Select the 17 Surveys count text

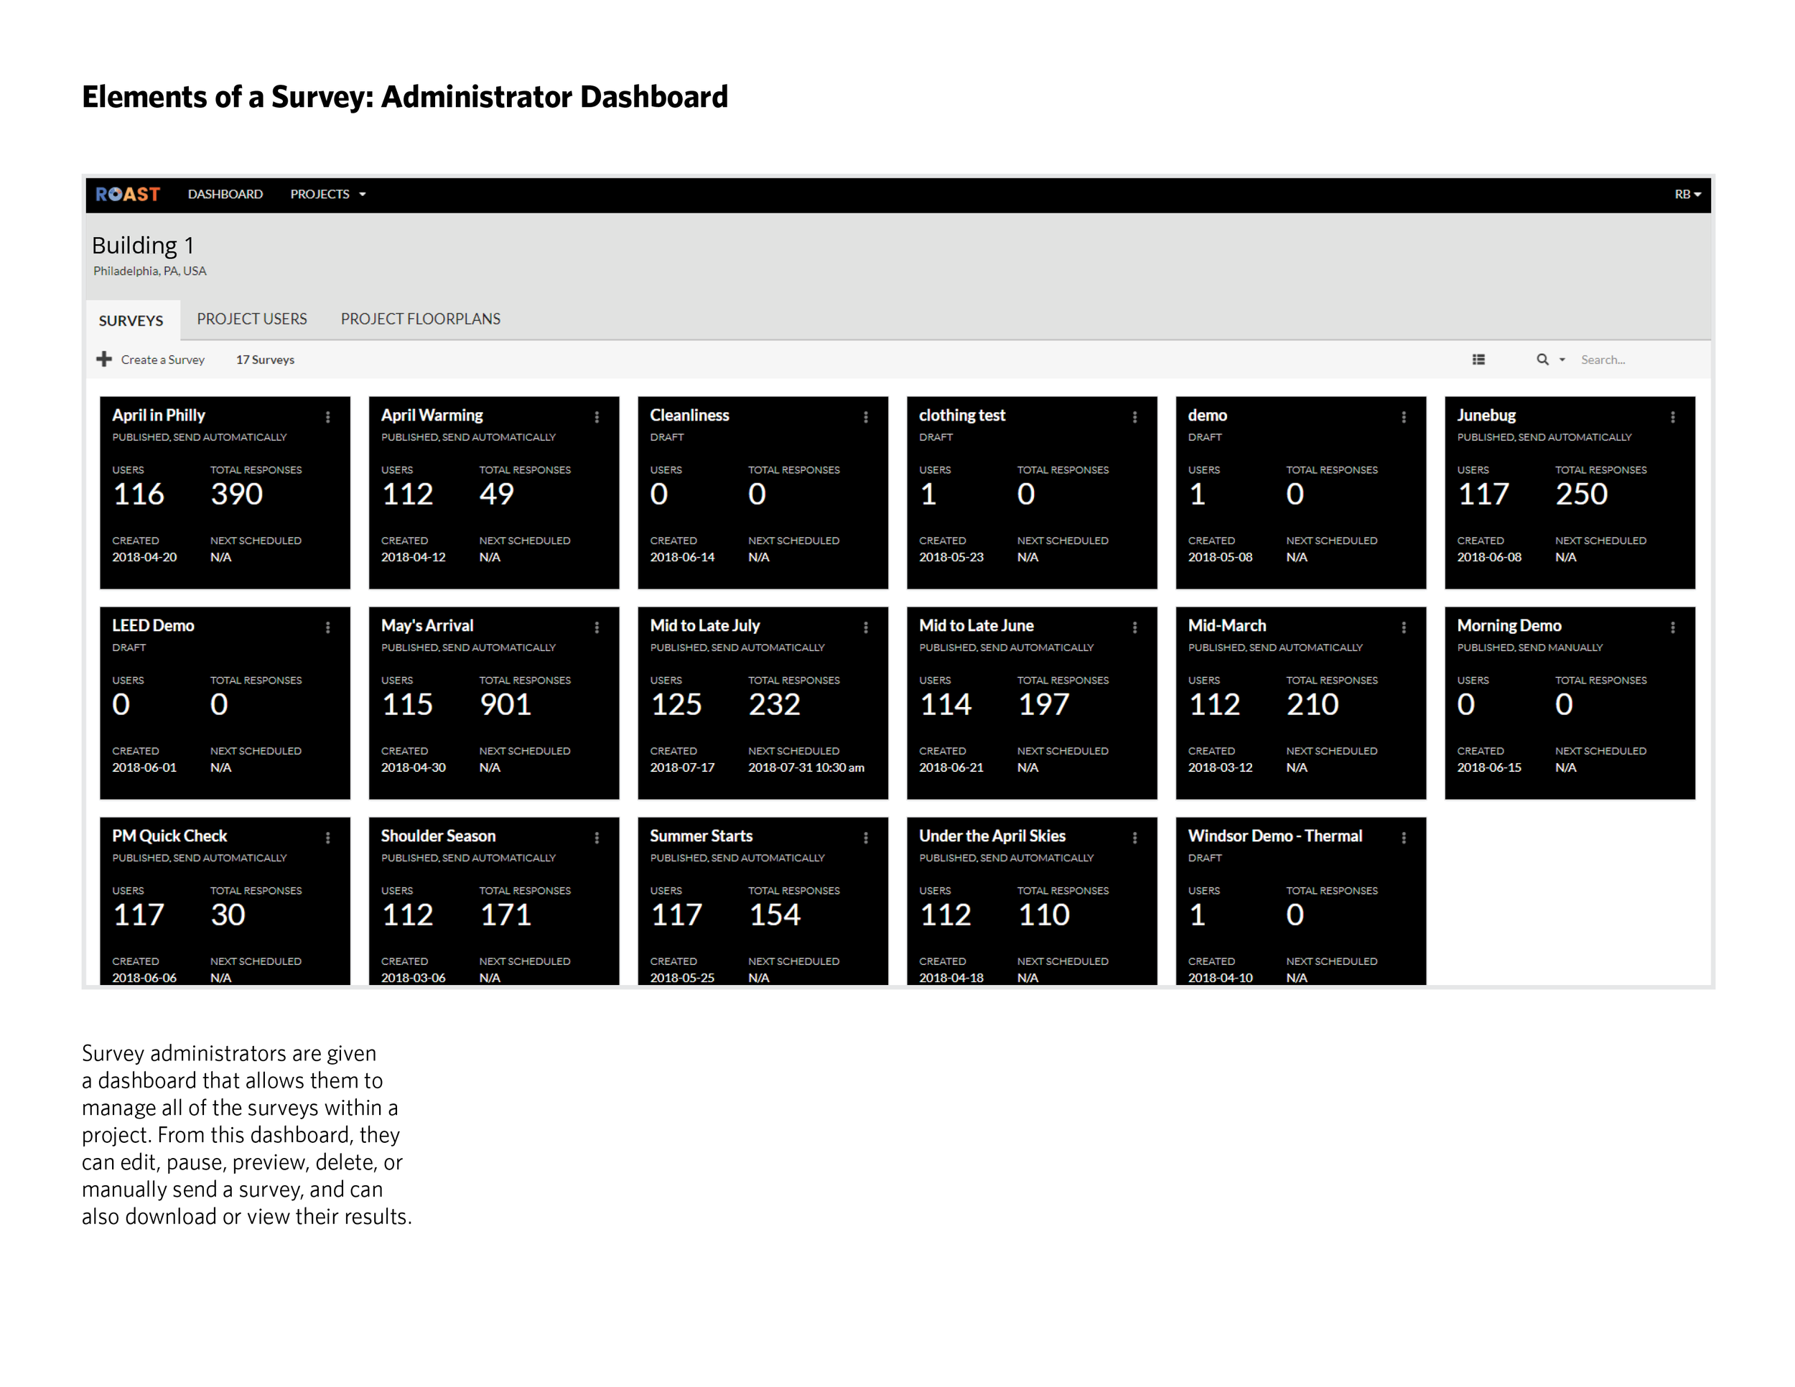pos(266,360)
